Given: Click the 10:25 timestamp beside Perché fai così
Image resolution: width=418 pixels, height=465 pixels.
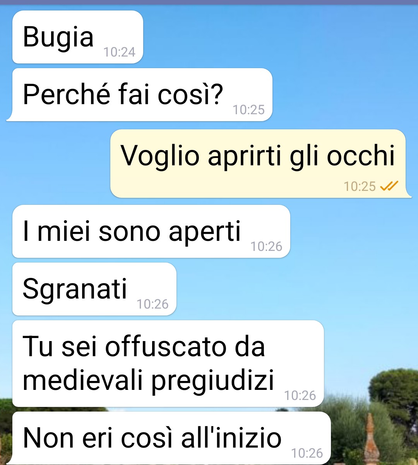Looking at the screenshot, I should 248,110.
